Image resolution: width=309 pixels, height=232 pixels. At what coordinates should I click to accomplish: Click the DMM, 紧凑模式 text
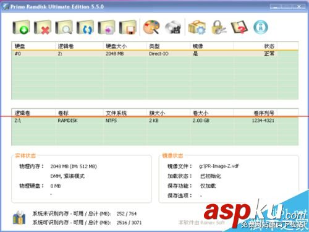point(67,176)
